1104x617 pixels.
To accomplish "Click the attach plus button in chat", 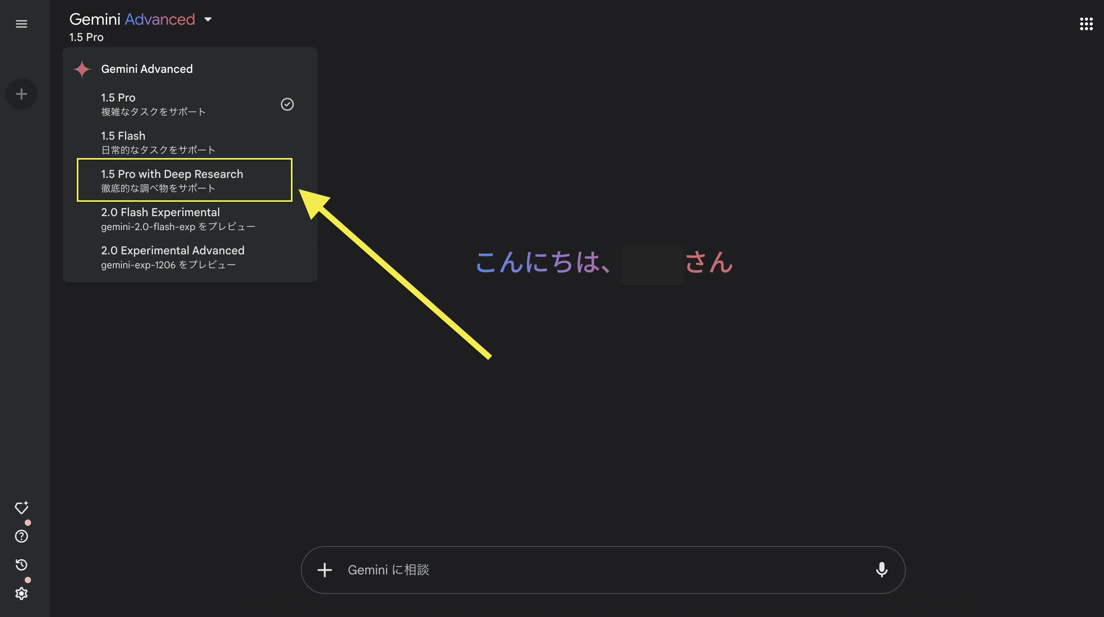I will click(x=324, y=569).
